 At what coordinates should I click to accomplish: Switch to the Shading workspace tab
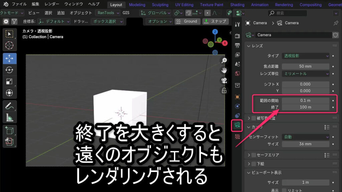coord(237,5)
